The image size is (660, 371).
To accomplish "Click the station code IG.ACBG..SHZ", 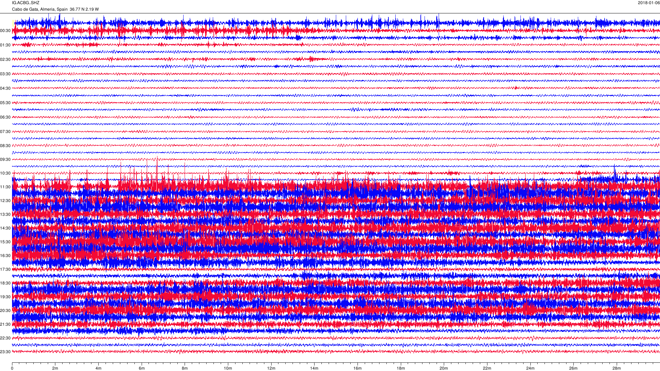I will click(x=26, y=3).
